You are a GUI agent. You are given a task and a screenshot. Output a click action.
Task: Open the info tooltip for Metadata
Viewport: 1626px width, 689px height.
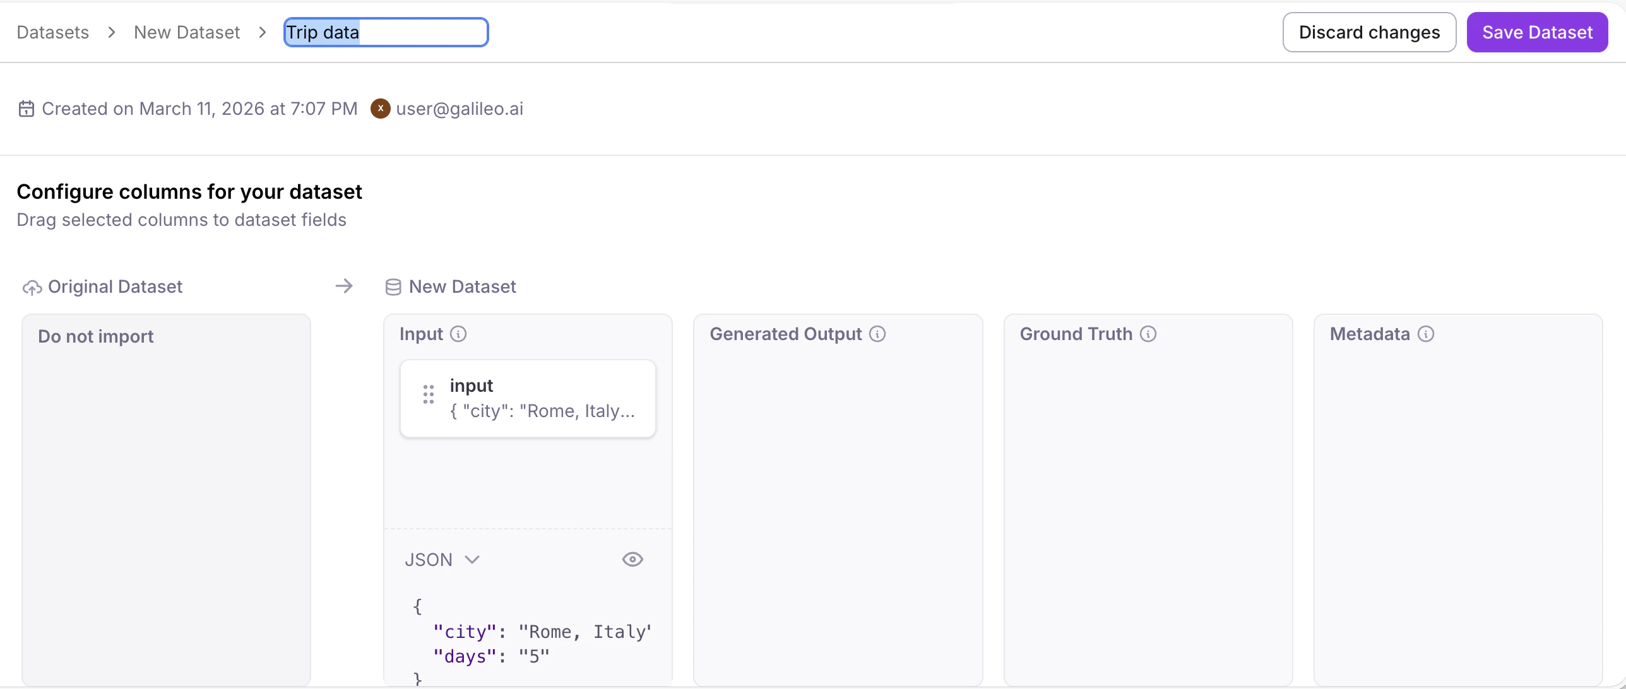pos(1426,334)
